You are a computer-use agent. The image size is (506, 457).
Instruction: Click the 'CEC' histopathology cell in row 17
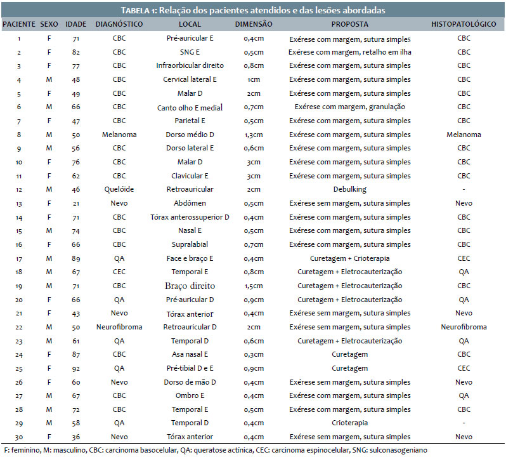tap(464, 258)
